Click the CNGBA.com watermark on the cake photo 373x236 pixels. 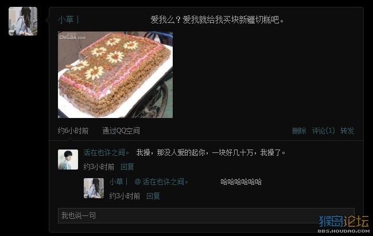coord(72,37)
